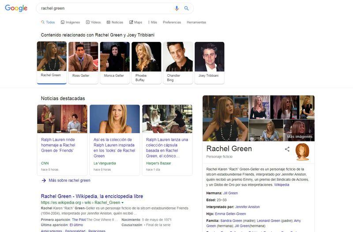Click the Noticias tab newspaper icon
This screenshot has width=353, height=232.
108,22
